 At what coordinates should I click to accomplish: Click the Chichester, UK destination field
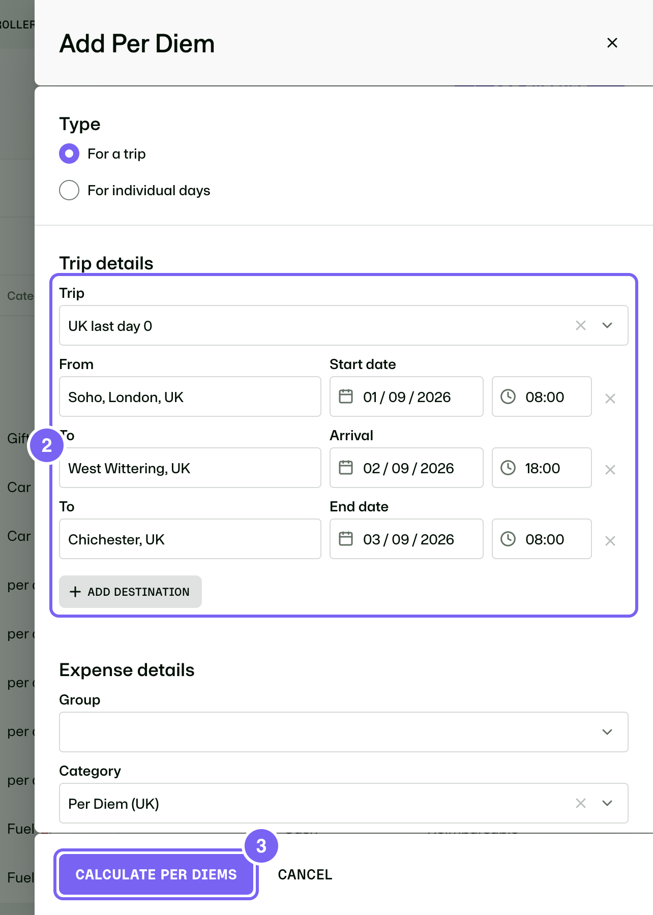click(190, 539)
